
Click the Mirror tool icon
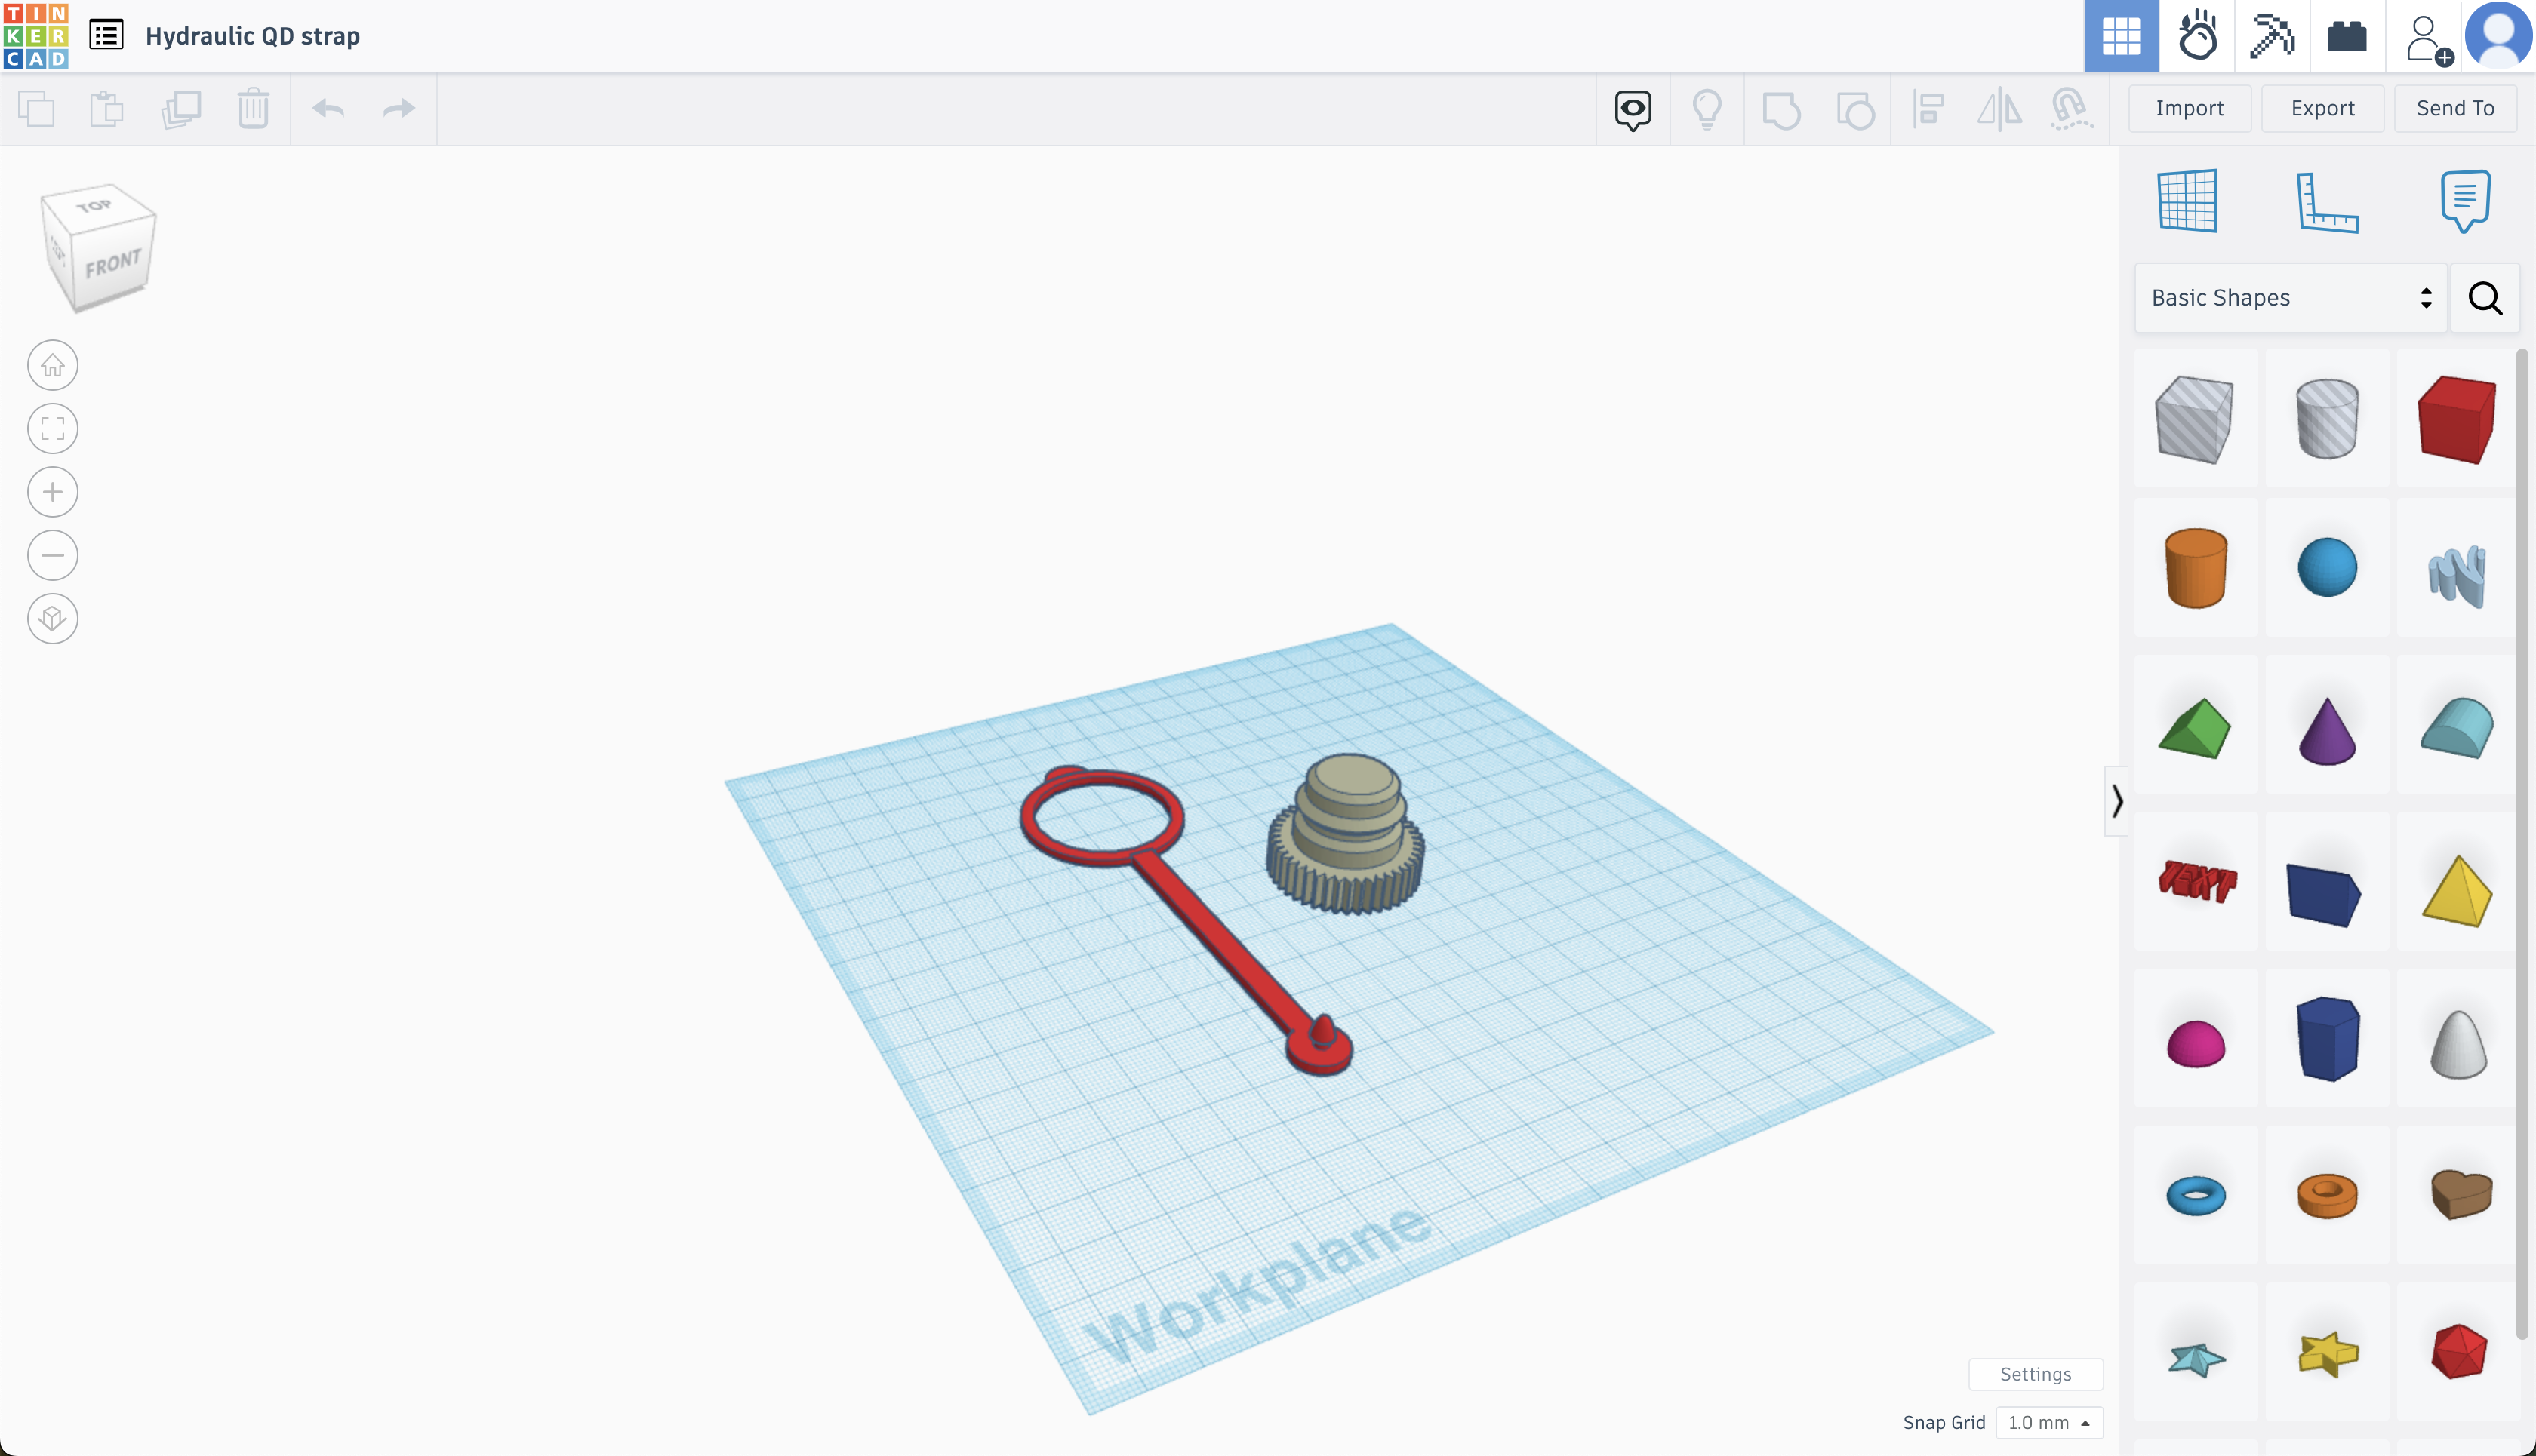(1999, 109)
